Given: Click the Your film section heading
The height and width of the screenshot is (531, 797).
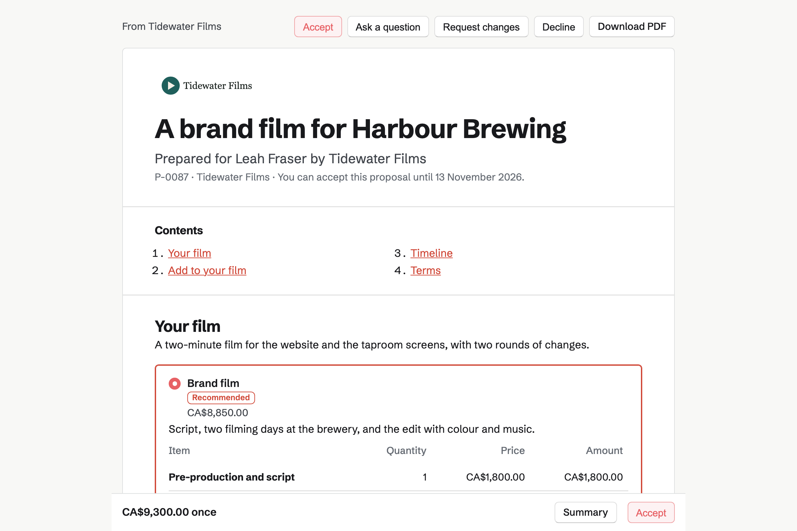Looking at the screenshot, I should [187, 326].
